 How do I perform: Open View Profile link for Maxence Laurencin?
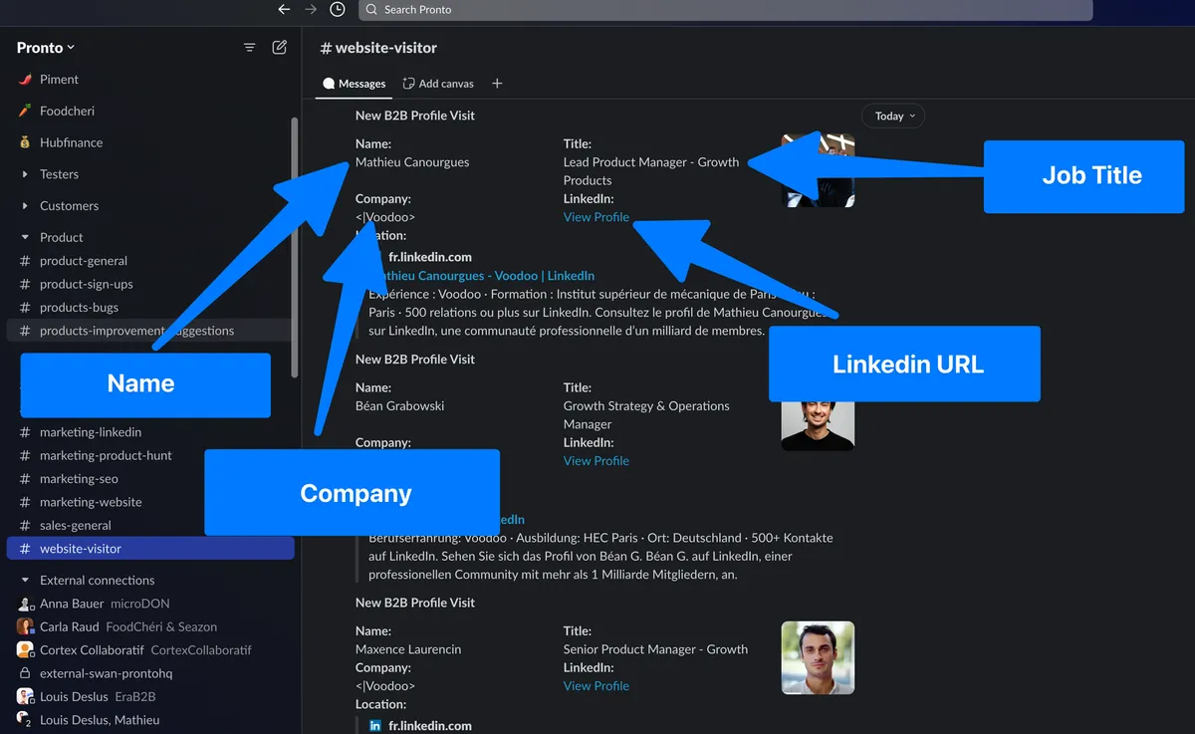[x=597, y=686]
